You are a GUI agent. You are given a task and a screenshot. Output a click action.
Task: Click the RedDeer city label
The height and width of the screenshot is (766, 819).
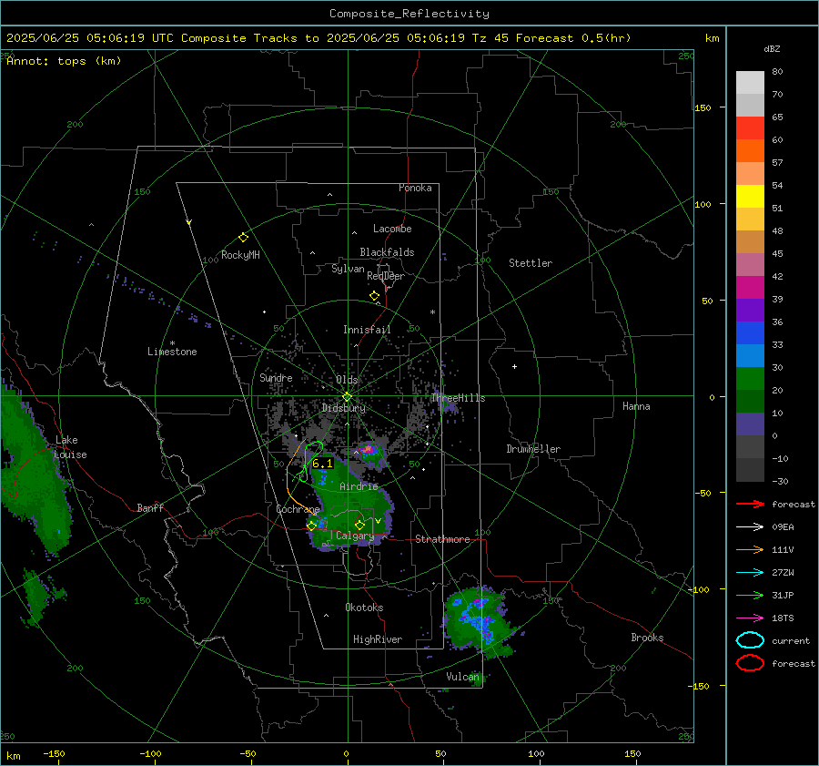(386, 276)
